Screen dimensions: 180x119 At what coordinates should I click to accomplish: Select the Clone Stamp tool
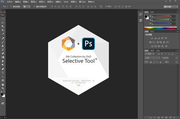[x=3, y=46]
